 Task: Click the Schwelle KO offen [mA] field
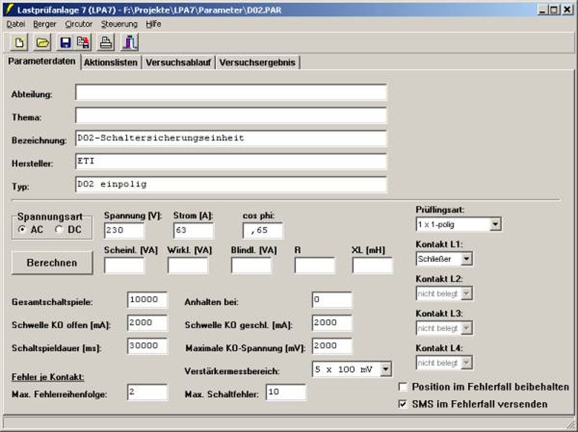click(x=148, y=323)
